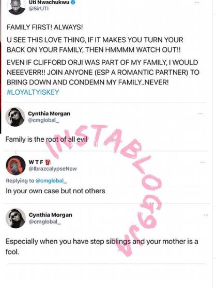The height and width of the screenshot is (287, 216).
Task: Open the WTF user's orange avatar
Action: coord(16,165)
